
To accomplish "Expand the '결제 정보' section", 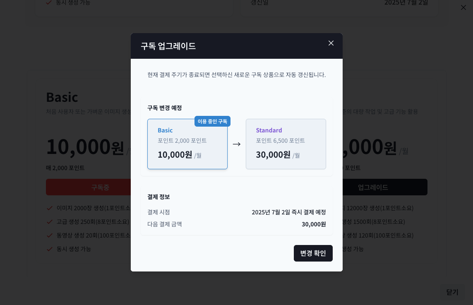I will pos(158,197).
